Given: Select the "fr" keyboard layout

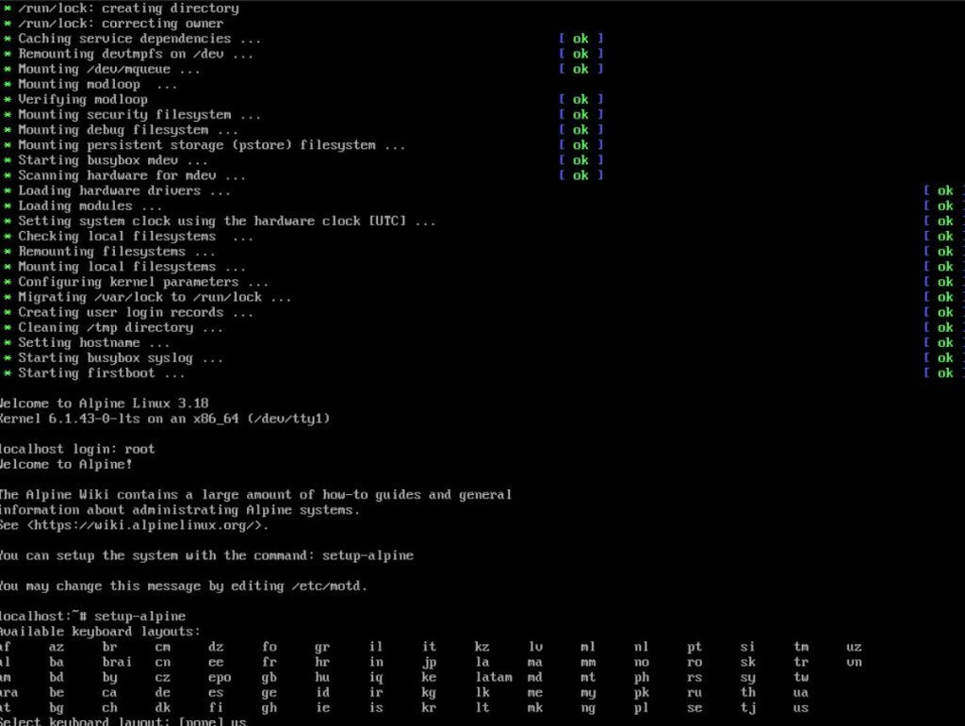Looking at the screenshot, I should point(270,662).
